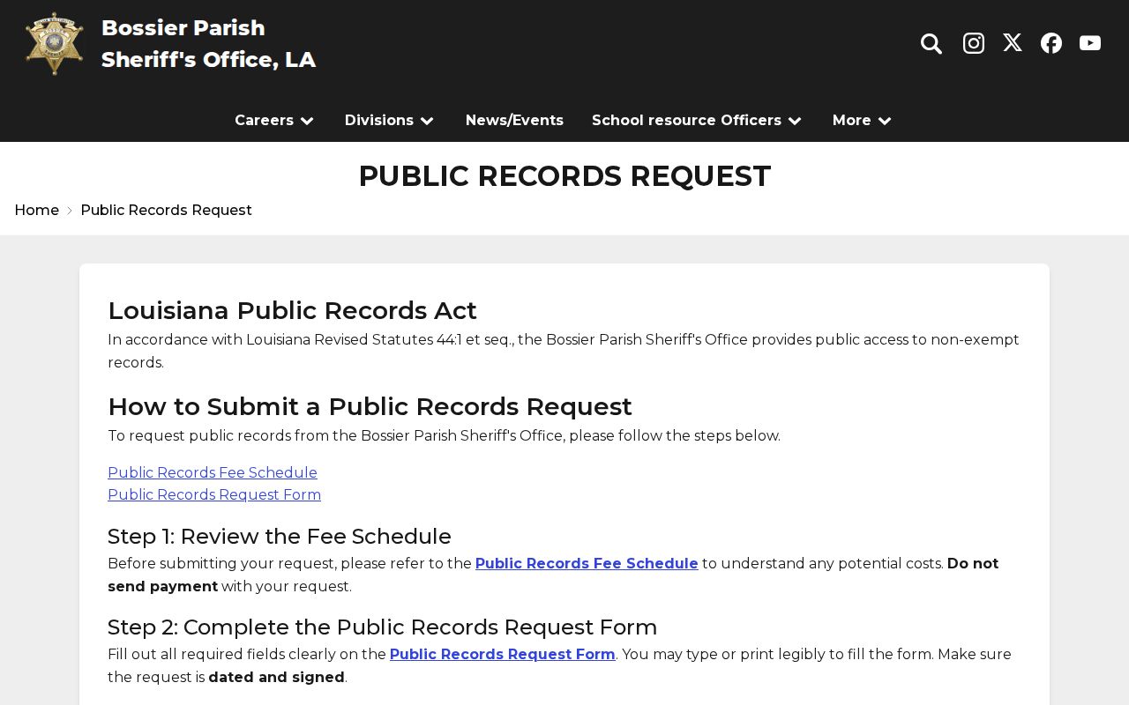Open the Public Records Request Form link above Step 1
This screenshot has width=1129, height=705.
(214, 495)
